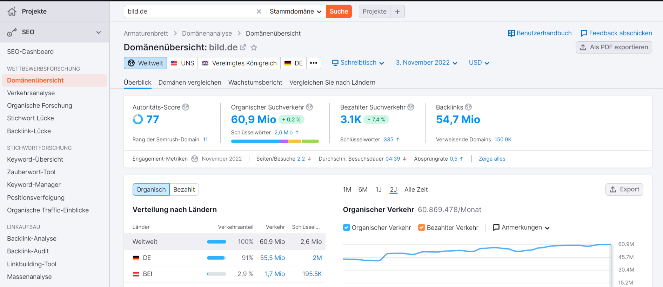
Task: Click the info globe icon next to Engagement-Metriken
Action: tap(195, 159)
